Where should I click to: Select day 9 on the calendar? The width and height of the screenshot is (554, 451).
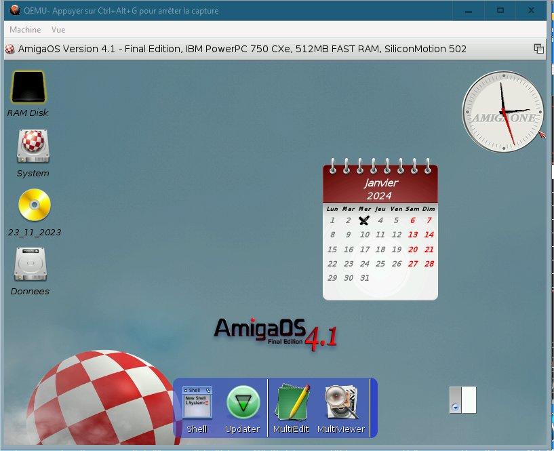coord(349,235)
